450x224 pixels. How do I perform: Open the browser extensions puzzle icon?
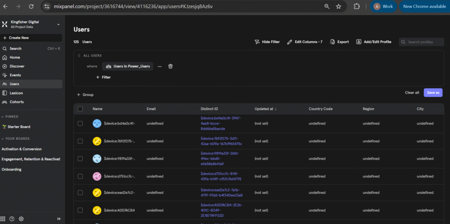pos(357,6)
